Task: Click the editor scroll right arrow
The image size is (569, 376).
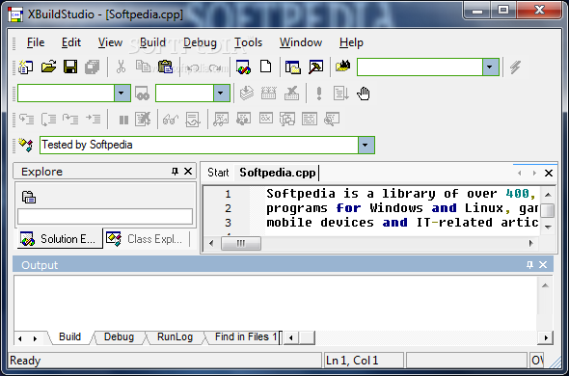Action: click(531, 243)
